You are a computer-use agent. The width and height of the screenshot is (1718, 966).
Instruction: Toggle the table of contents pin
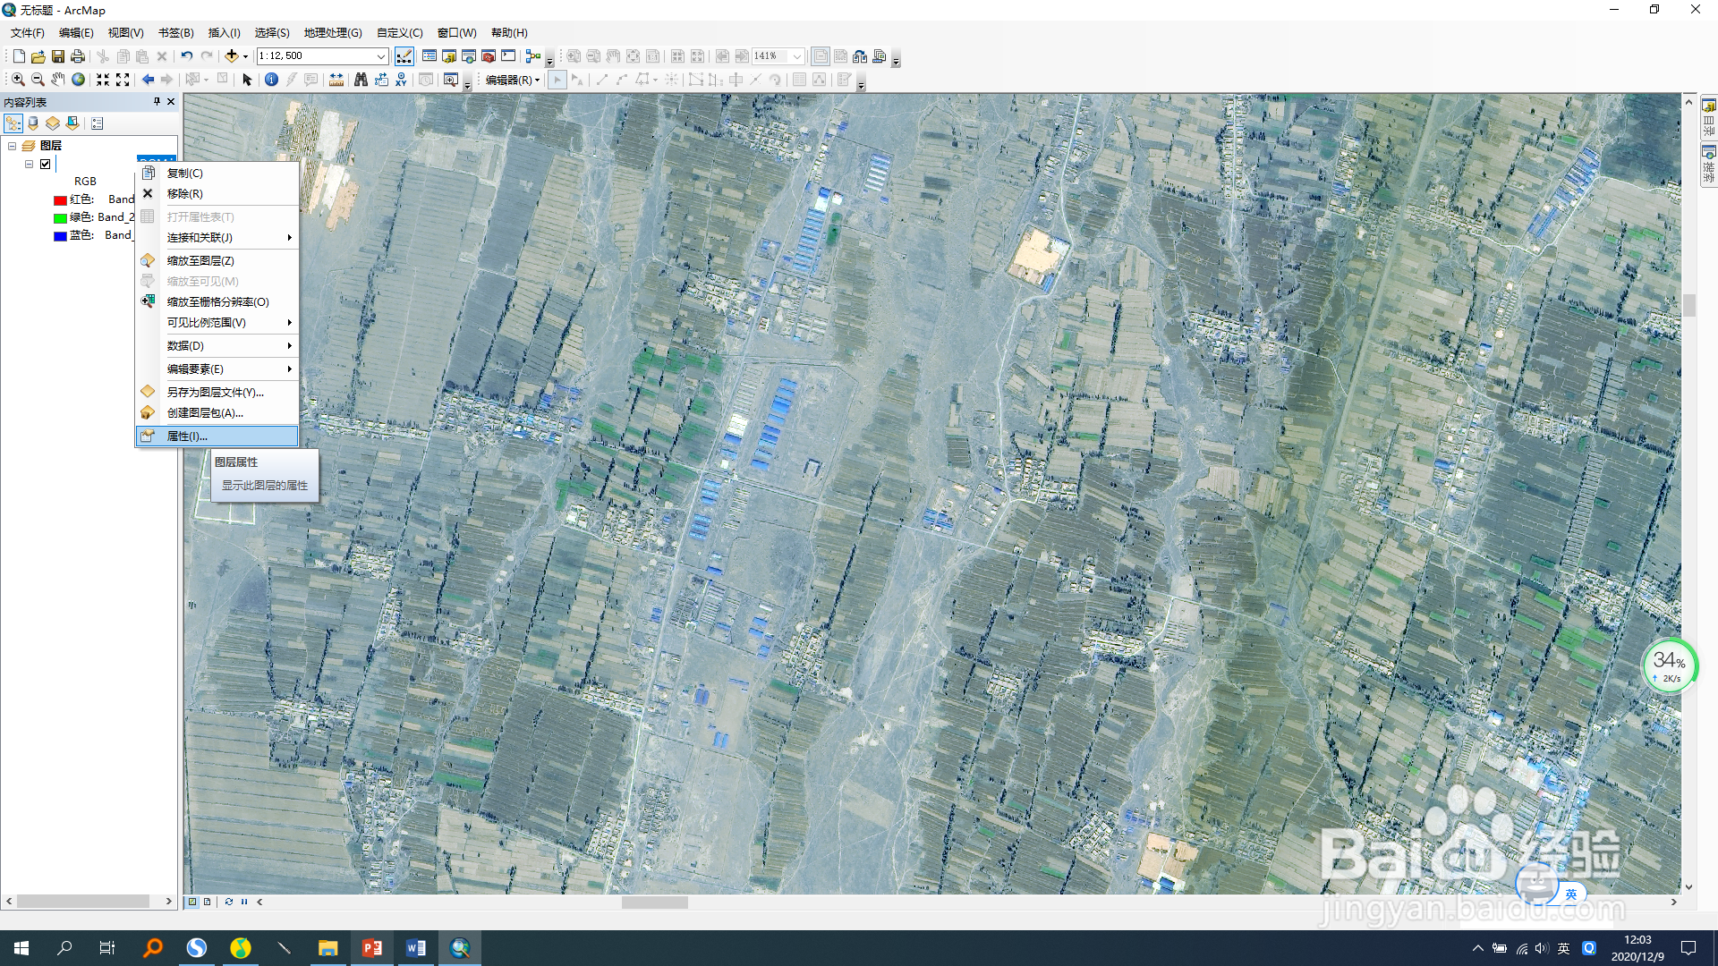tap(157, 101)
